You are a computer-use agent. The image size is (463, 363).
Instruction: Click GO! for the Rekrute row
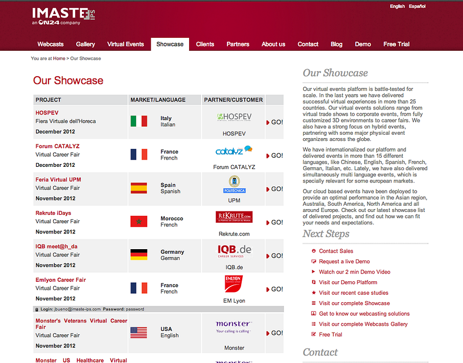coord(274,222)
